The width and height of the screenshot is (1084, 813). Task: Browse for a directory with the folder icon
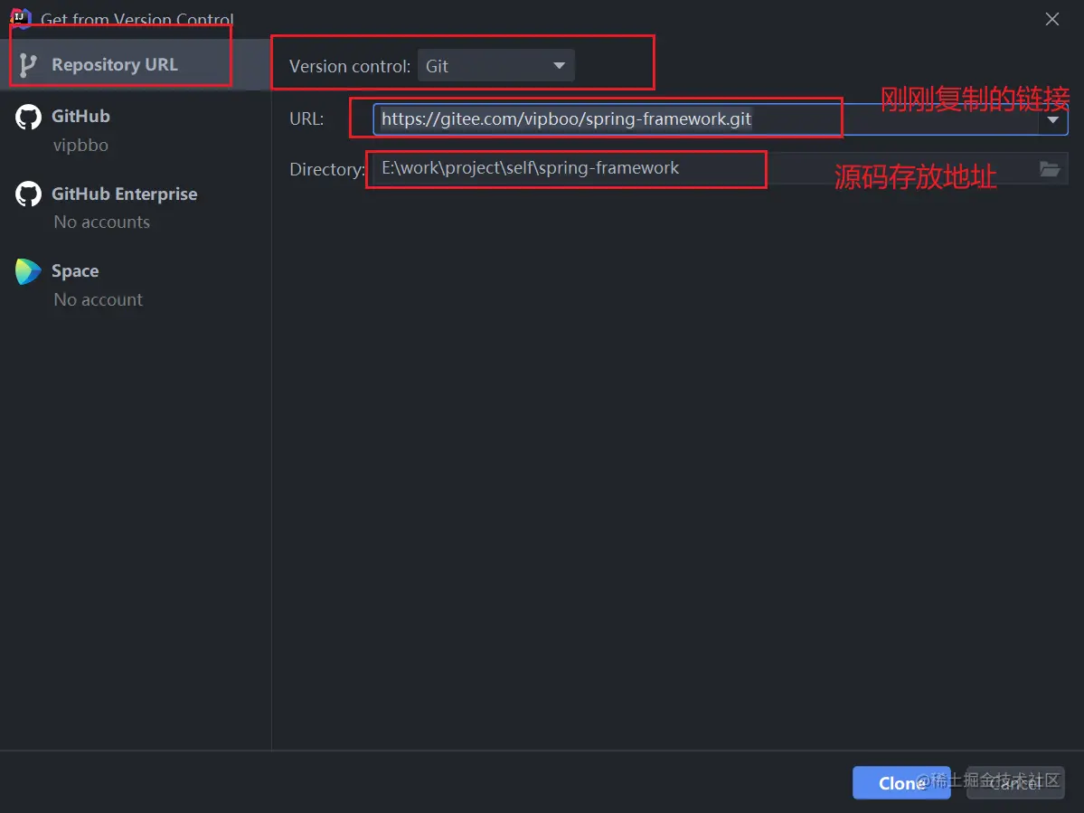click(x=1050, y=169)
